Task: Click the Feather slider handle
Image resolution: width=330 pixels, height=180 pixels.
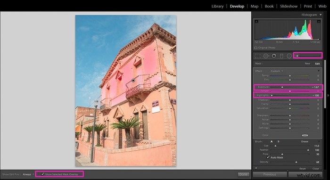Action: coord(308,150)
